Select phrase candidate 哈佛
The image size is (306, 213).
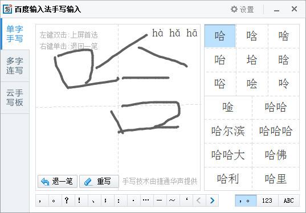tap(276, 155)
